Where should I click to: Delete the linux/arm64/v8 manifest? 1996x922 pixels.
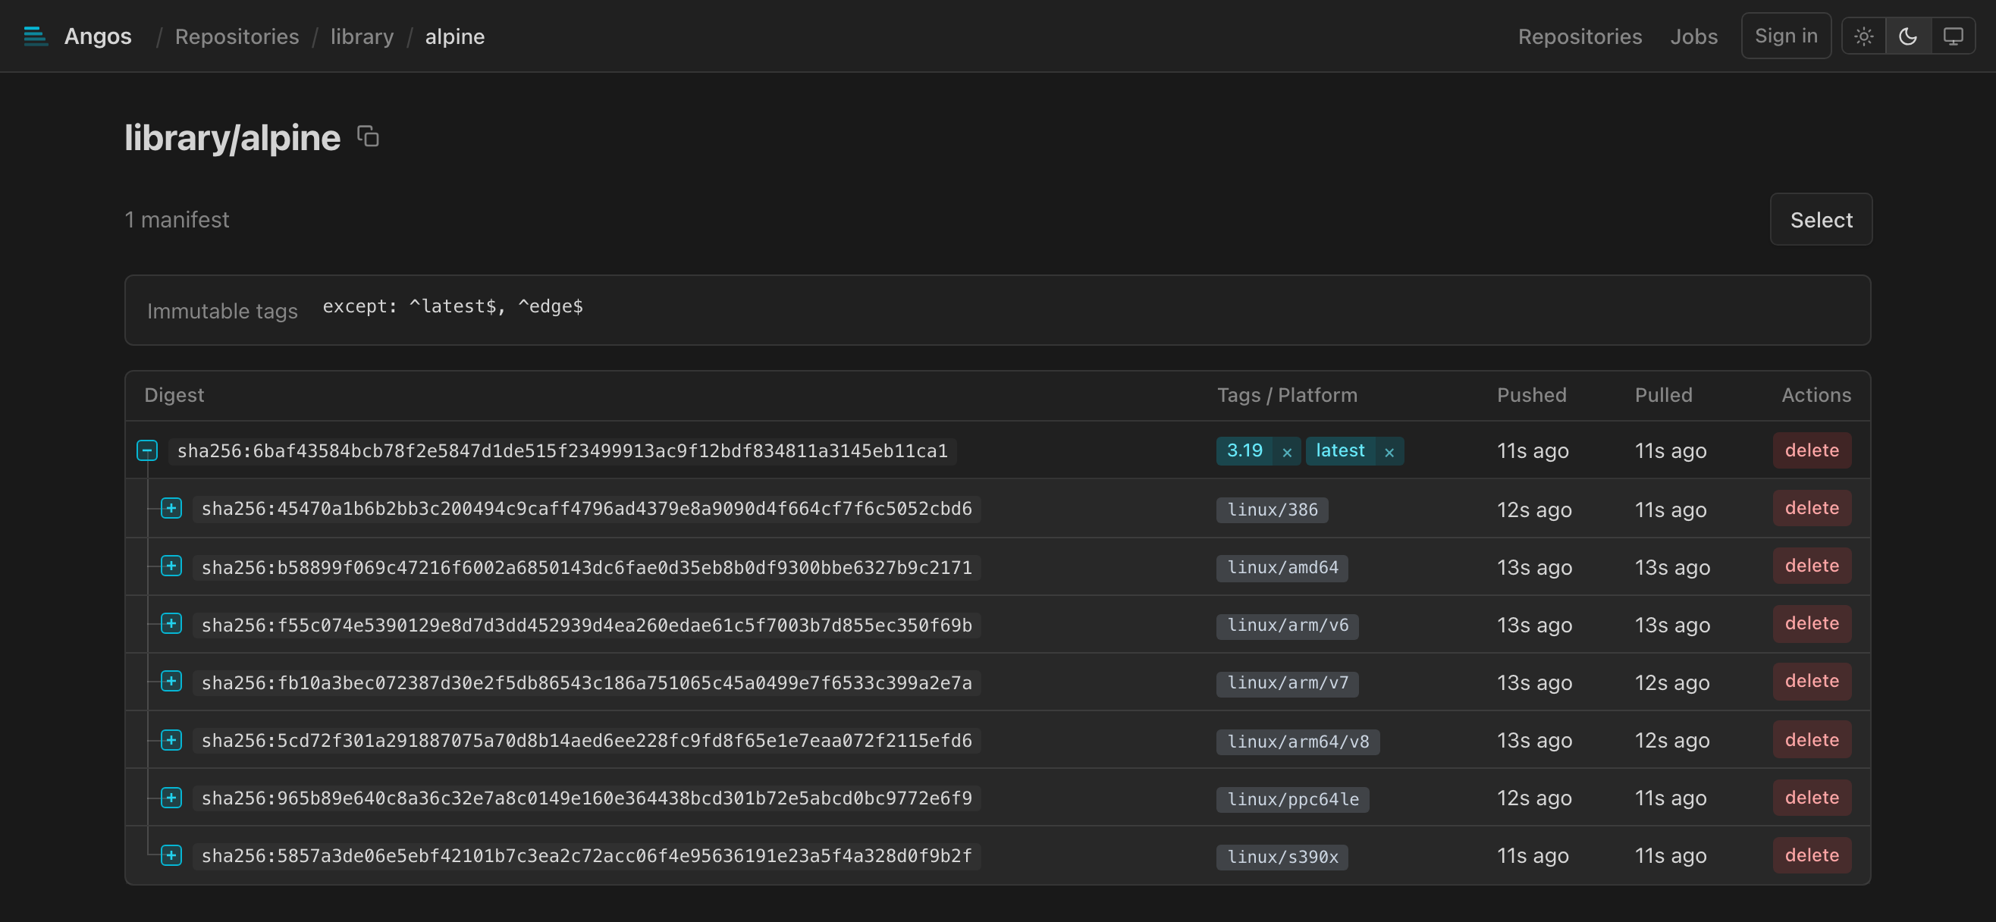(1812, 740)
